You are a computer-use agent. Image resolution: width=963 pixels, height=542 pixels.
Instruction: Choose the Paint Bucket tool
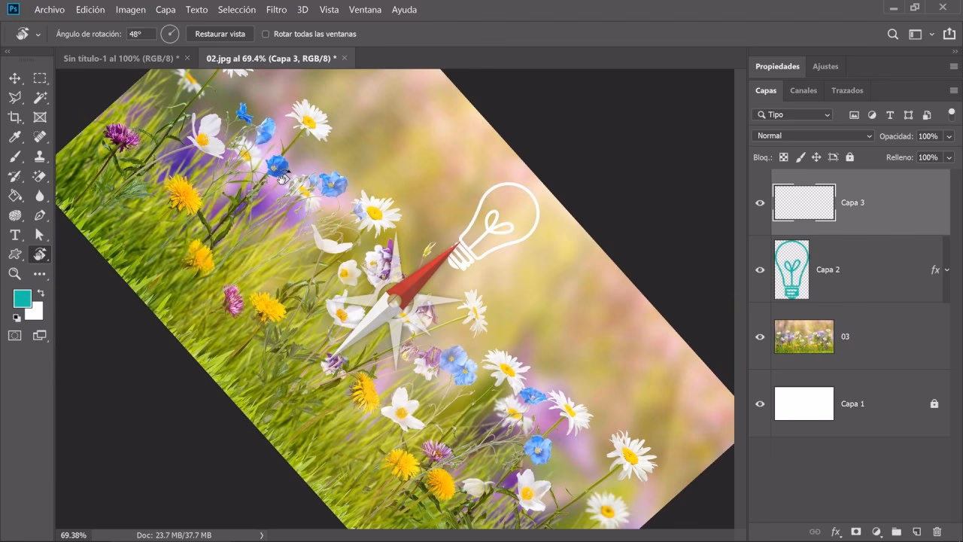15,196
